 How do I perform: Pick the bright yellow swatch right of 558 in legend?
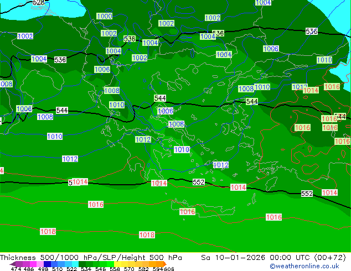tap(117, 264)
